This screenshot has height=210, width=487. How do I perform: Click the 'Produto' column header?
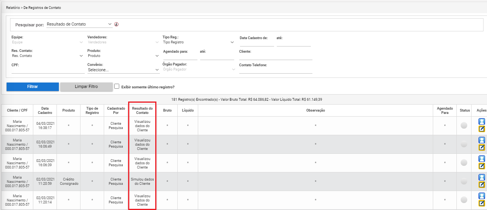[x=69, y=110]
